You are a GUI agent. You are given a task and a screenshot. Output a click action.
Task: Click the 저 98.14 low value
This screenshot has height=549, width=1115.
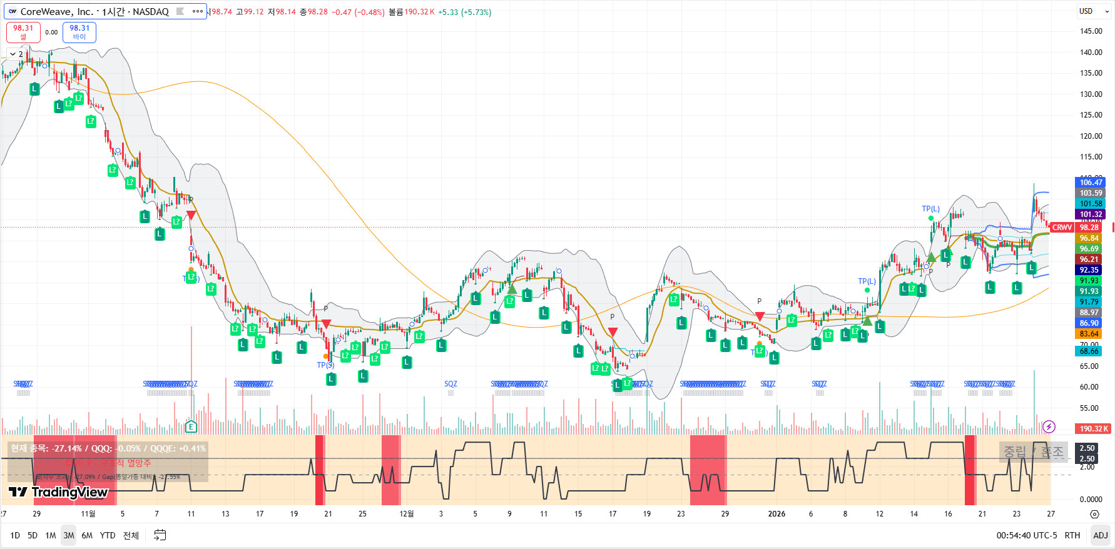[282, 12]
